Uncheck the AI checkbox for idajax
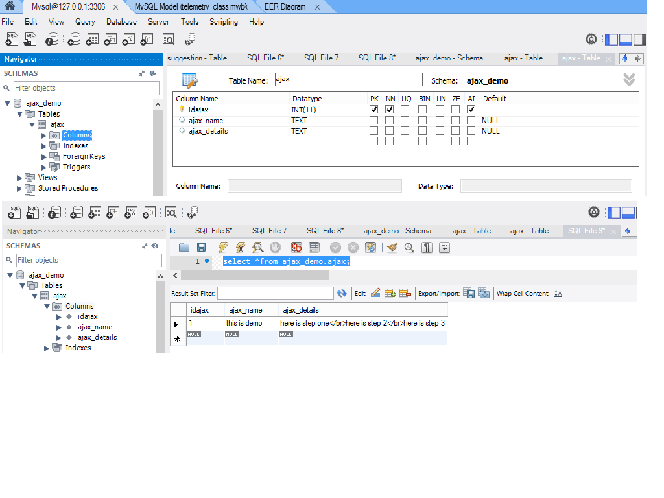 pyautogui.click(x=471, y=110)
